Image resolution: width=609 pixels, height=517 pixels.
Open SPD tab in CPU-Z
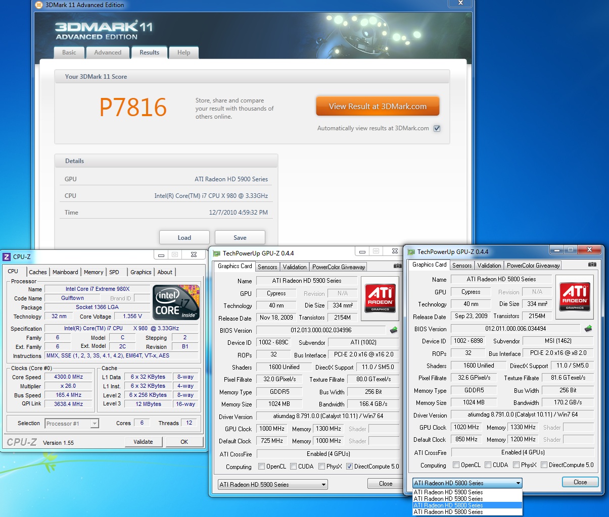point(115,272)
